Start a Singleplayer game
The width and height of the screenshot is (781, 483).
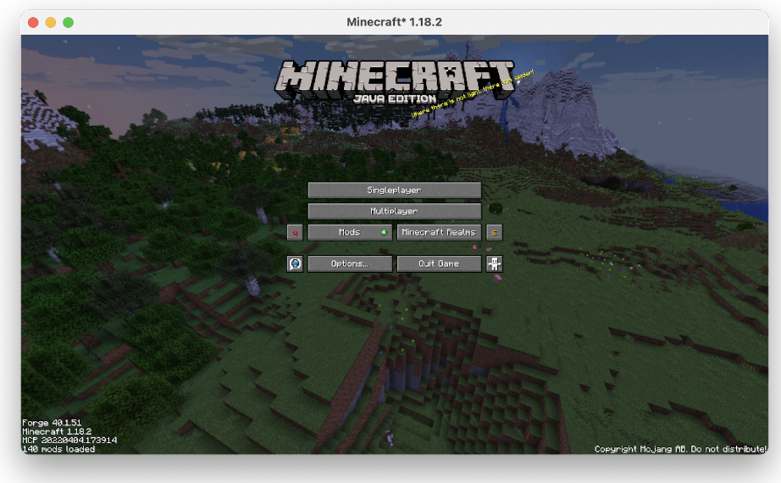click(395, 191)
